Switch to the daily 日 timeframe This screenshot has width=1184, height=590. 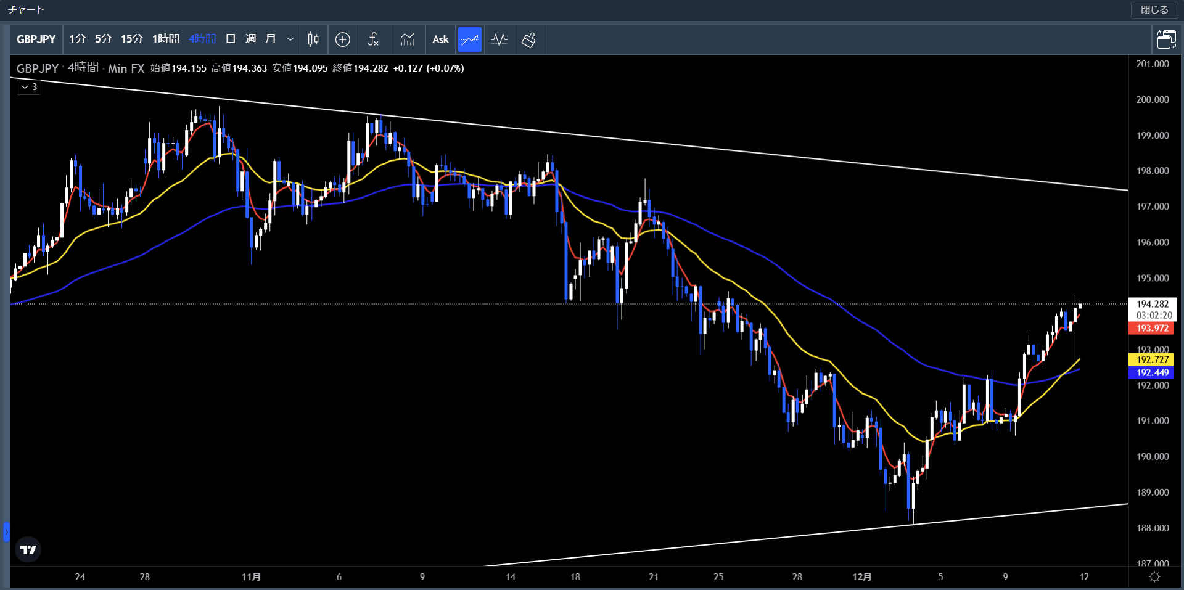[231, 39]
